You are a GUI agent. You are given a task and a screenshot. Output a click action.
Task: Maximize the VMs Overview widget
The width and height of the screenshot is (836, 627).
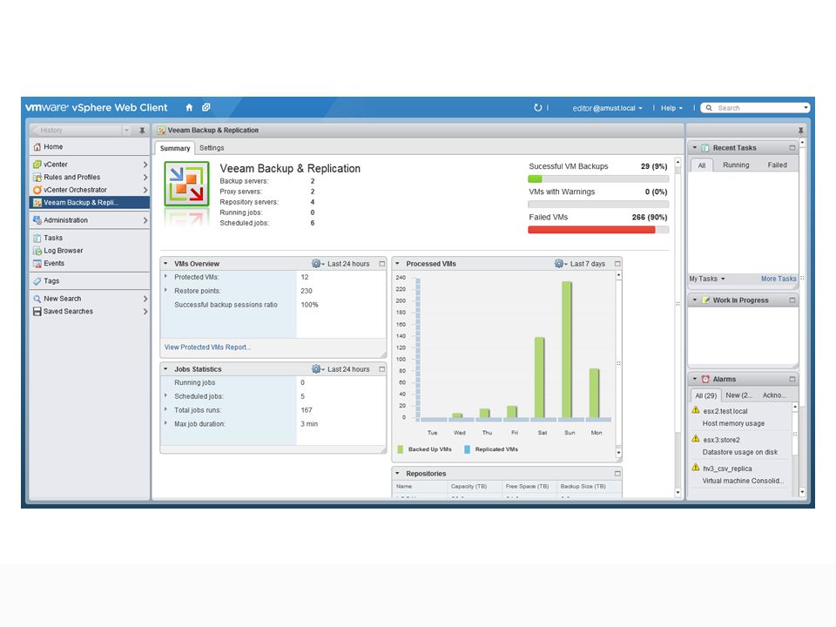(381, 264)
